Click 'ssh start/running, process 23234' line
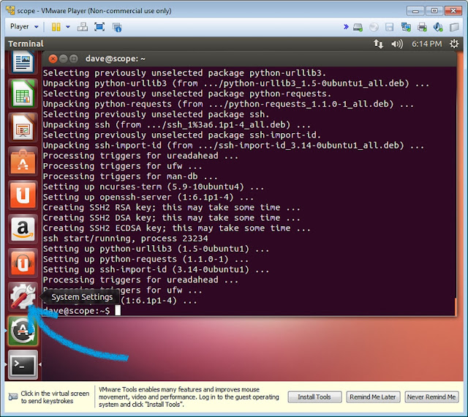 pos(125,238)
